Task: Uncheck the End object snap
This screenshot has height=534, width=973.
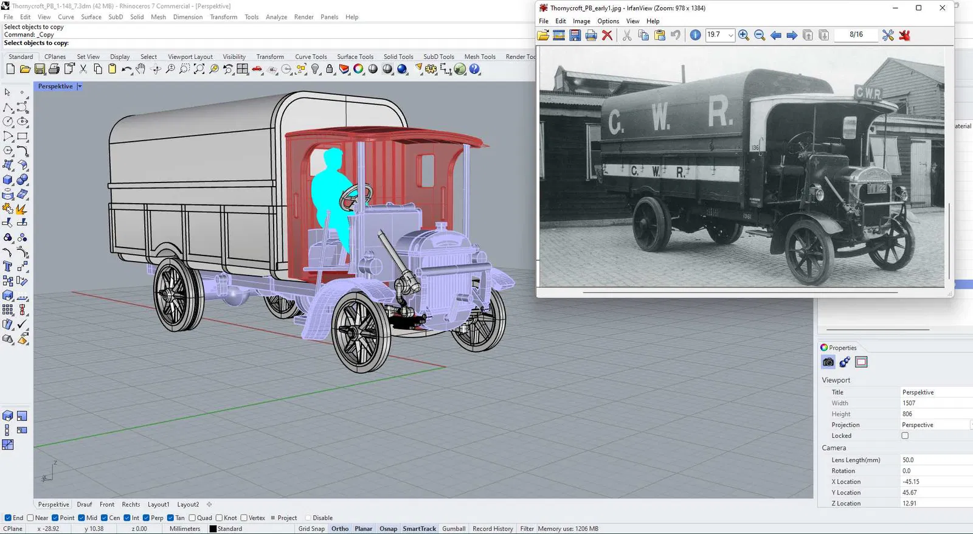Action: point(8,518)
